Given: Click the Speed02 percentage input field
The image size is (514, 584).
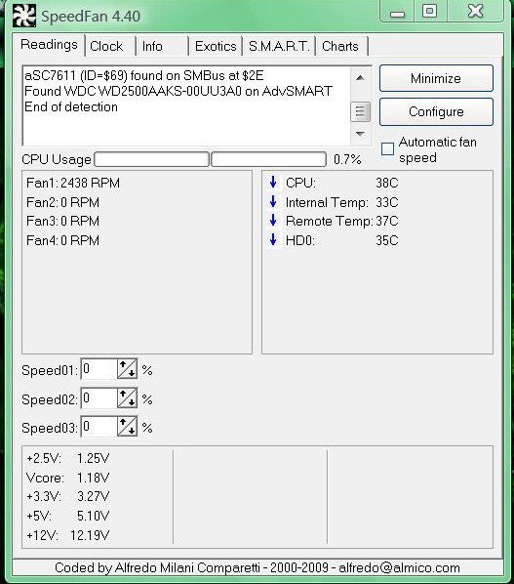Looking at the screenshot, I should [99, 397].
